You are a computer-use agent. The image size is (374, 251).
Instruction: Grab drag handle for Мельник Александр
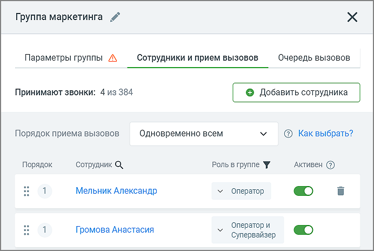coord(26,191)
